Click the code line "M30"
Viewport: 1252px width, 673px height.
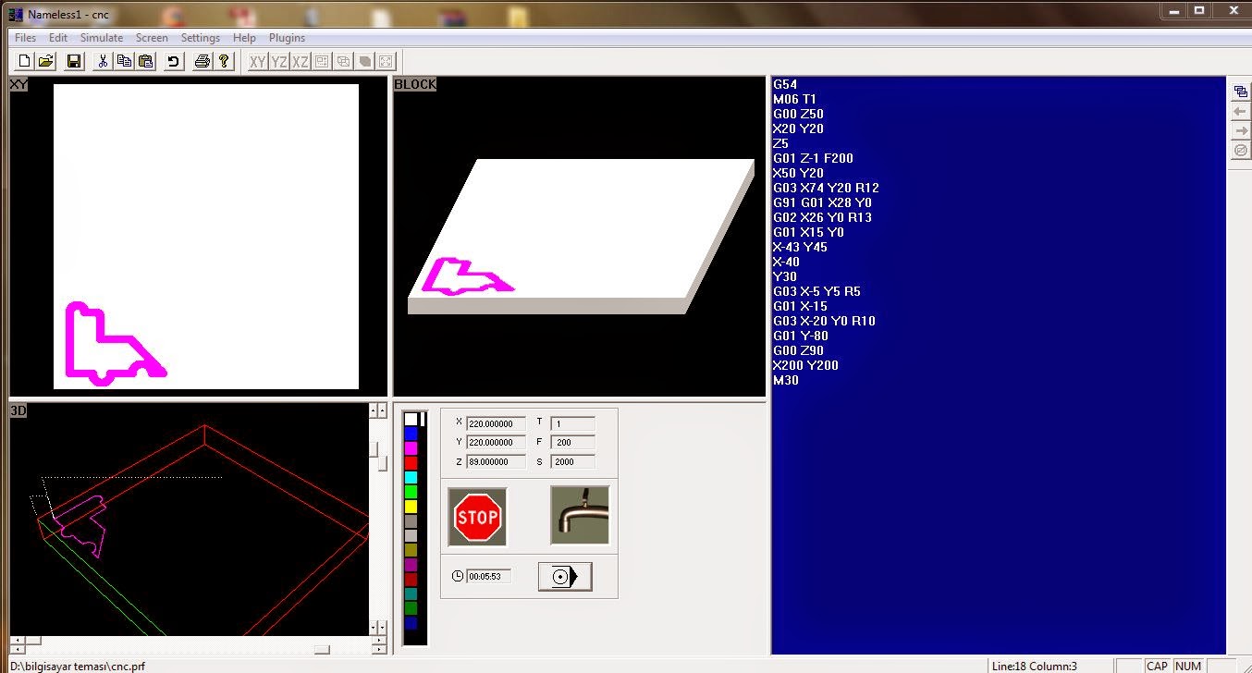pos(786,380)
